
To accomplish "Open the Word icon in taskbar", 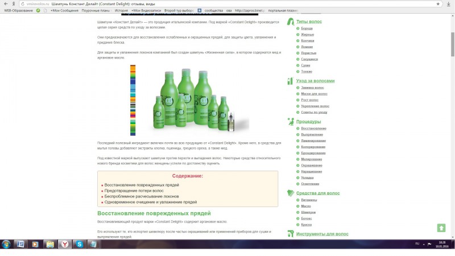I will pyautogui.click(x=20, y=245).
